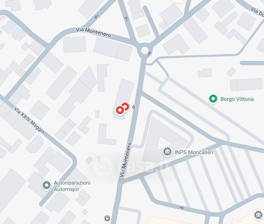
Task: Click the roundabout center circle
Action: pos(145,50)
